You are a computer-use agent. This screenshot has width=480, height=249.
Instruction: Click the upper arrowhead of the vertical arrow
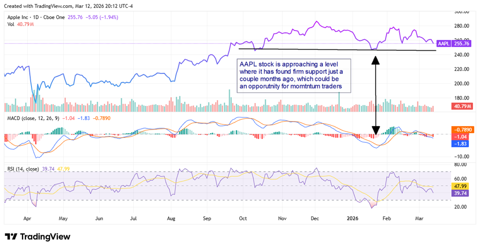375,60
